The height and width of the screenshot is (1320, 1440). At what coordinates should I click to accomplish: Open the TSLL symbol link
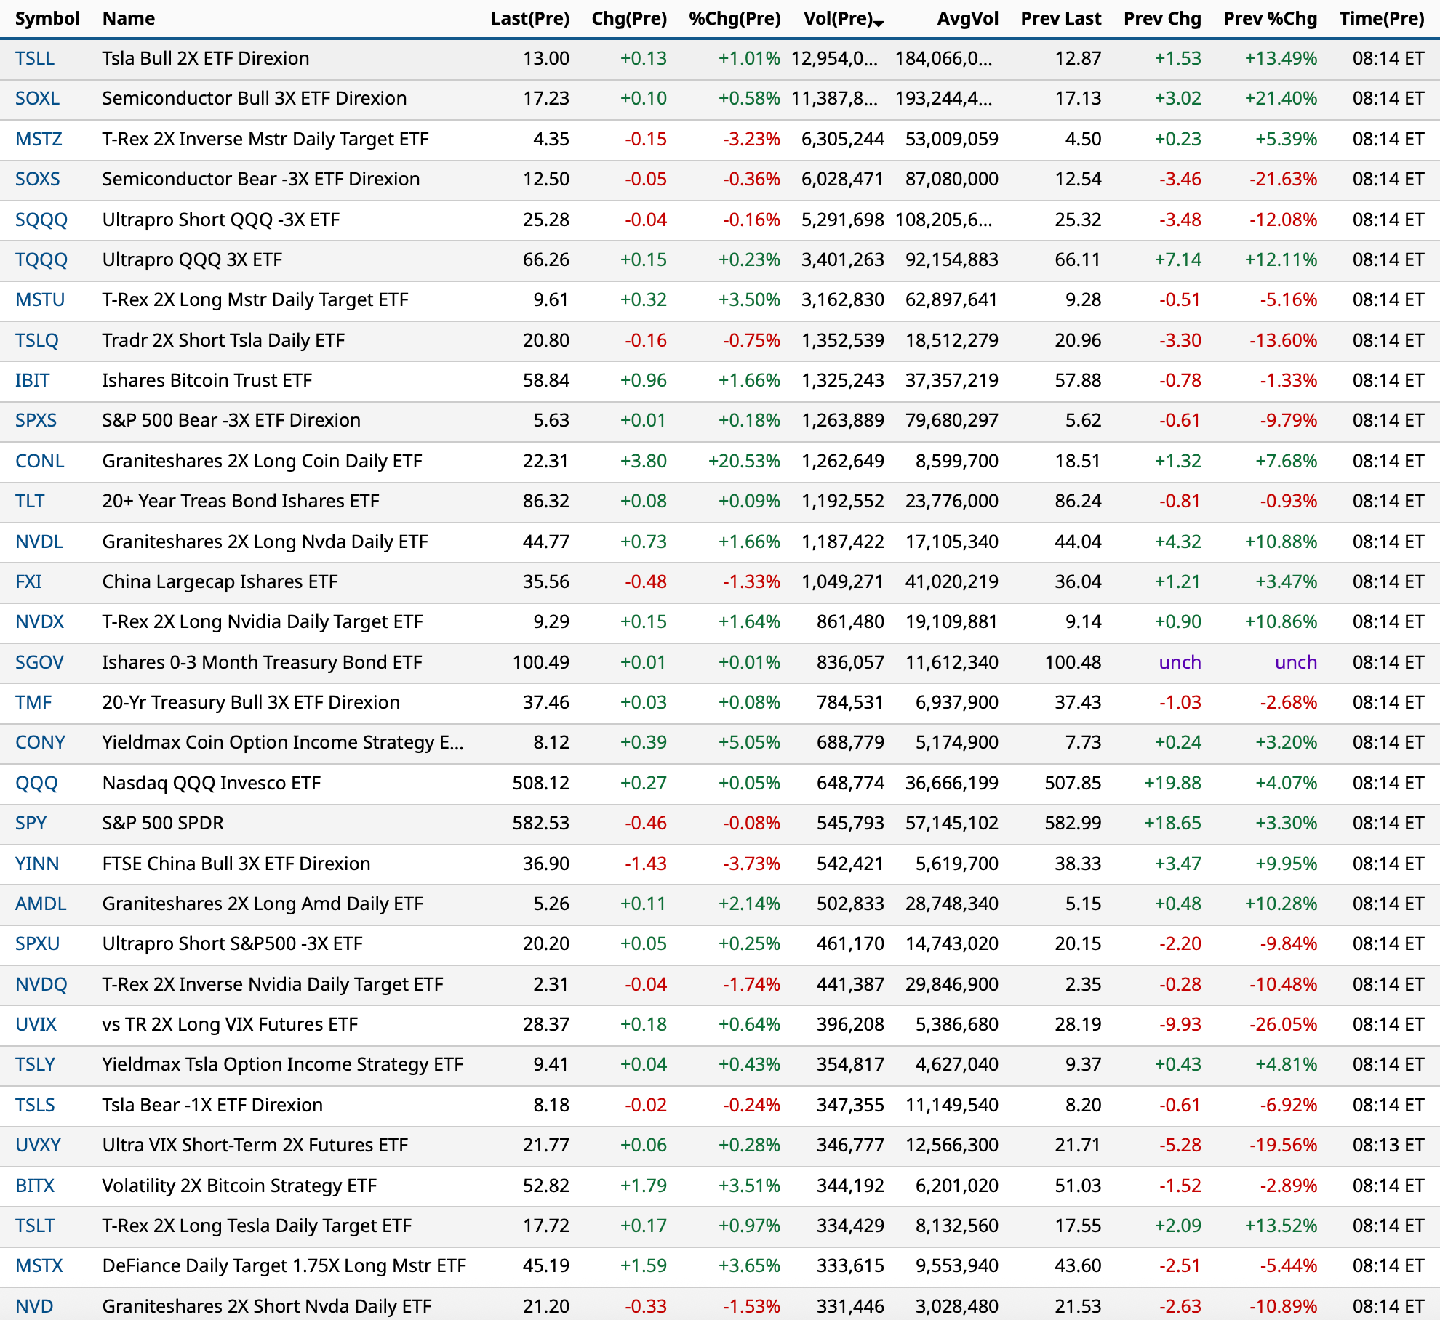[x=35, y=58]
